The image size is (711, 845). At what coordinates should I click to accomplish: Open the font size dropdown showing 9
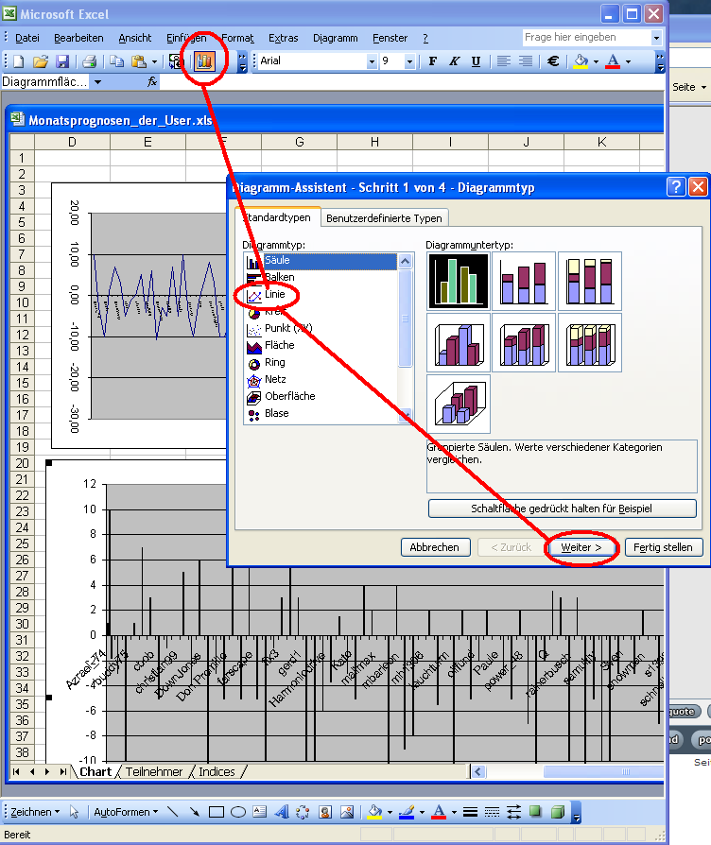tap(409, 61)
